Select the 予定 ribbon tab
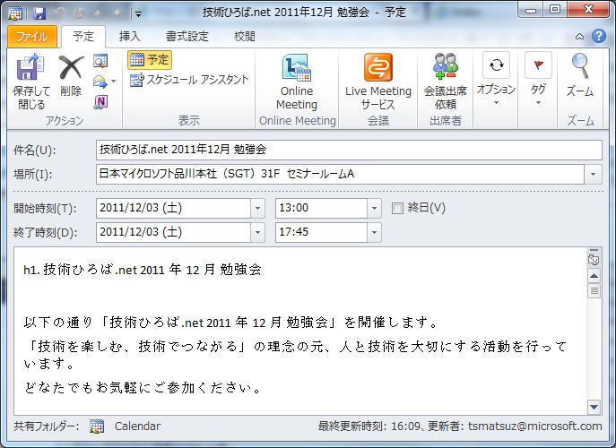616x448 pixels. (83, 37)
